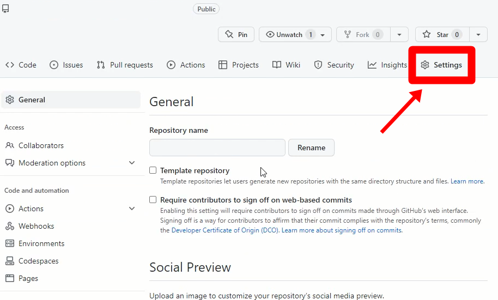Open Developer Certificate of Origin (DCO) link
This screenshot has width=498, height=300.
point(225,230)
